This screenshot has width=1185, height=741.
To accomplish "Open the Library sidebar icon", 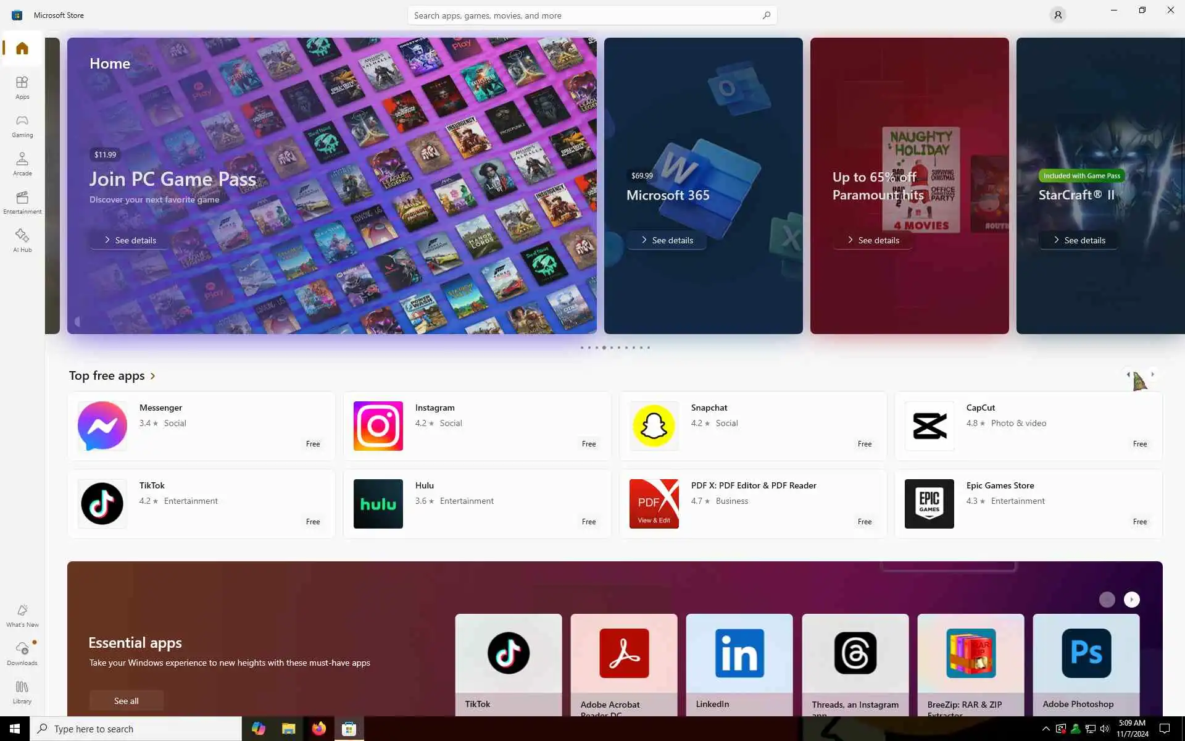I will (22, 692).
